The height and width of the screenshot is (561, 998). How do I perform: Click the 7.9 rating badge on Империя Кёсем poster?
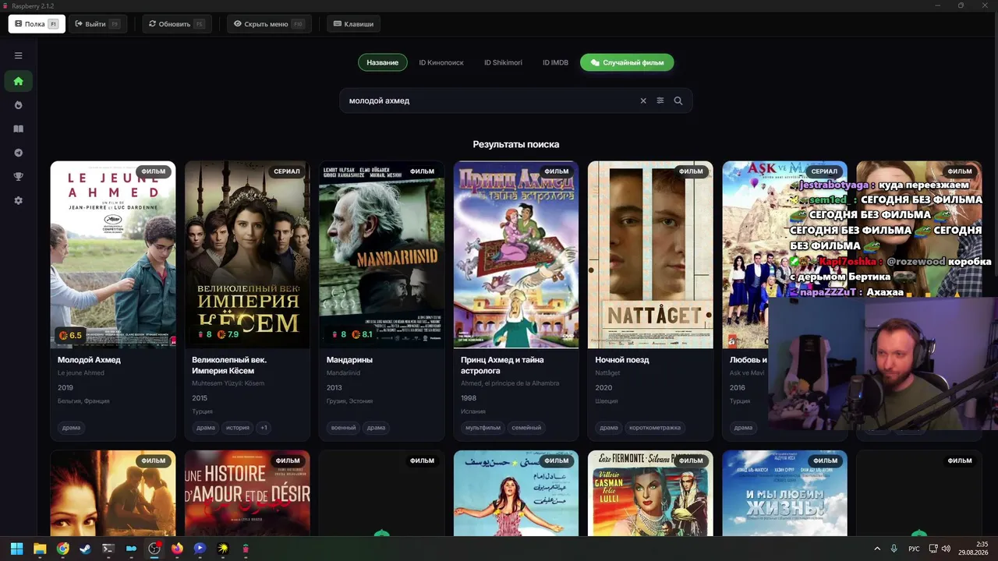(x=228, y=335)
